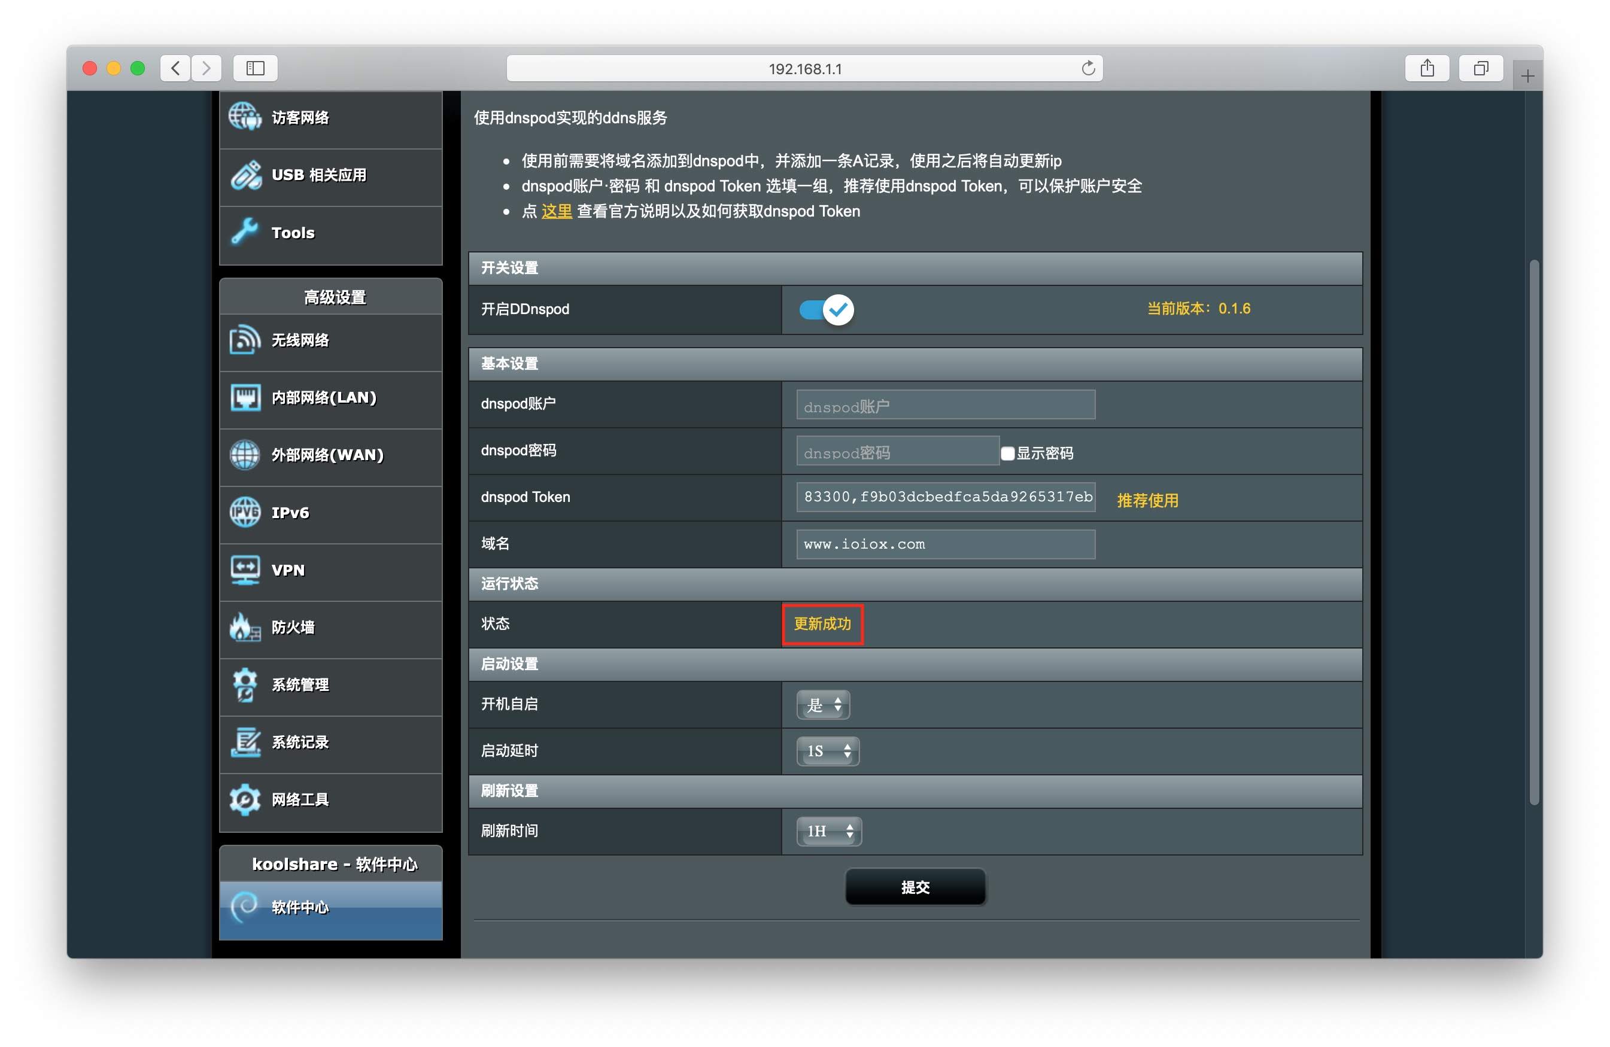Open the boot autostart (开机自启) dropdown
This screenshot has height=1047, width=1610.
[x=822, y=705]
